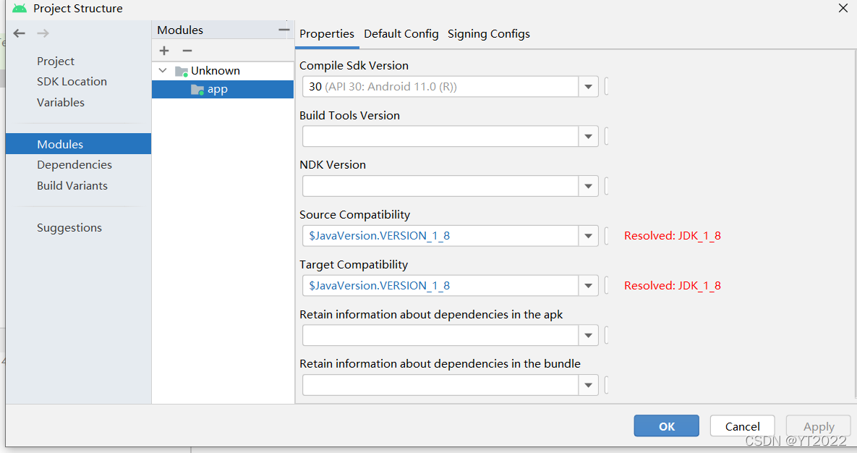This screenshot has height=453, width=857.
Task: Open Compile Sdk Version dropdown
Action: [588, 86]
